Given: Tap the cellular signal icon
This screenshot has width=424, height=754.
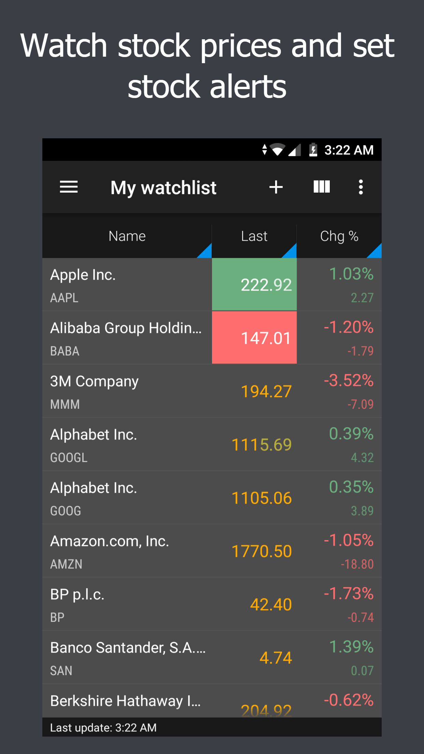Looking at the screenshot, I should (x=295, y=150).
